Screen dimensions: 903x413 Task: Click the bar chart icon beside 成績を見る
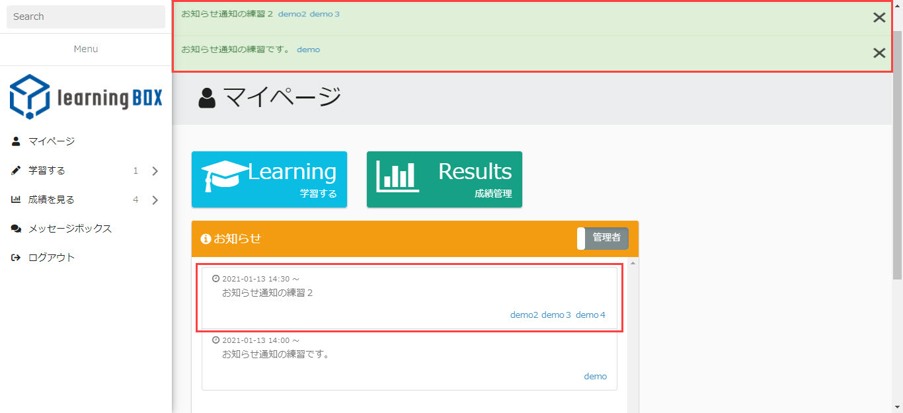tap(16, 200)
